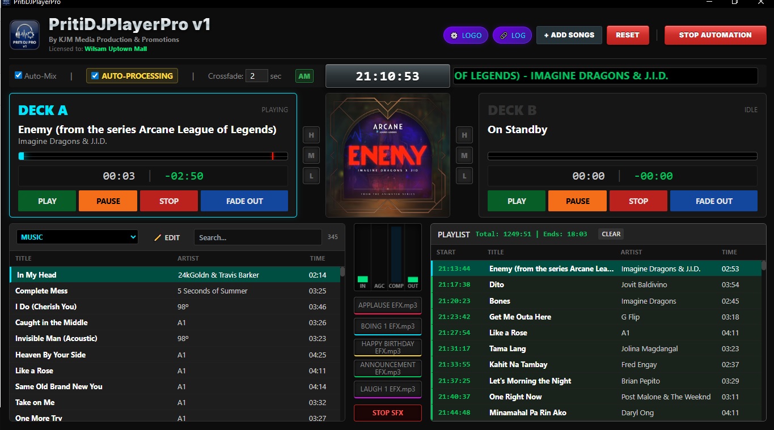Toggle Deck A M equalizer button
Image resolution: width=774 pixels, height=430 pixels.
point(311,155)
